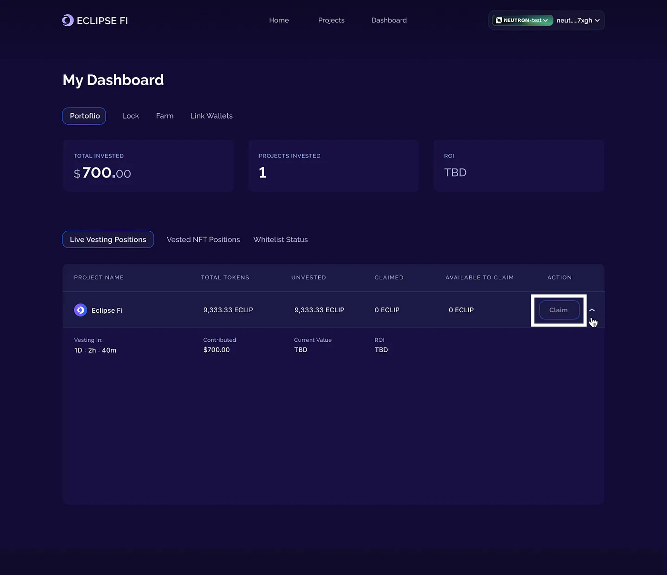Switch to Vested NFT Positions
Viewport: 667px width, 575px height.
(203, 239)
